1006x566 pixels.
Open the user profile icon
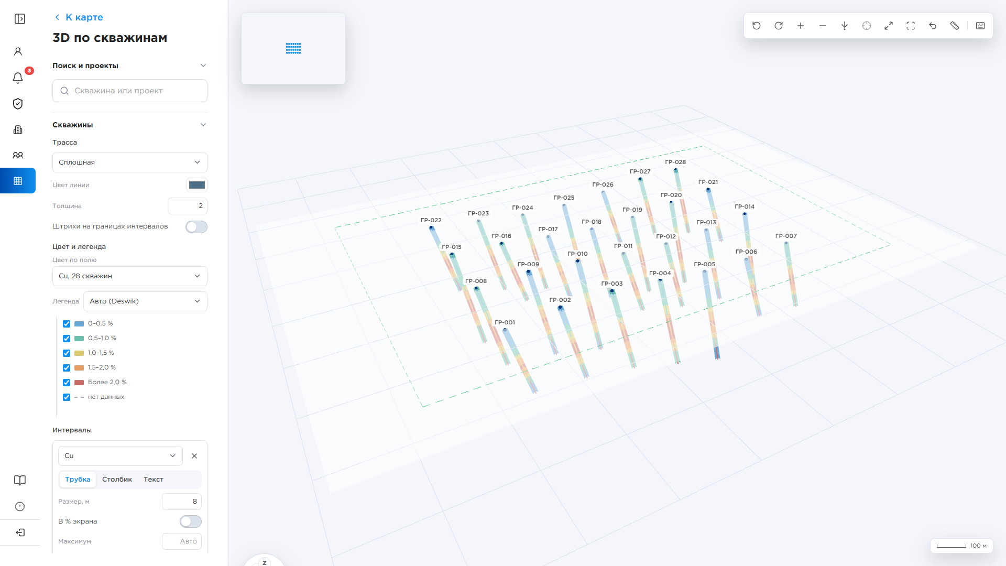tap(18, 51)
